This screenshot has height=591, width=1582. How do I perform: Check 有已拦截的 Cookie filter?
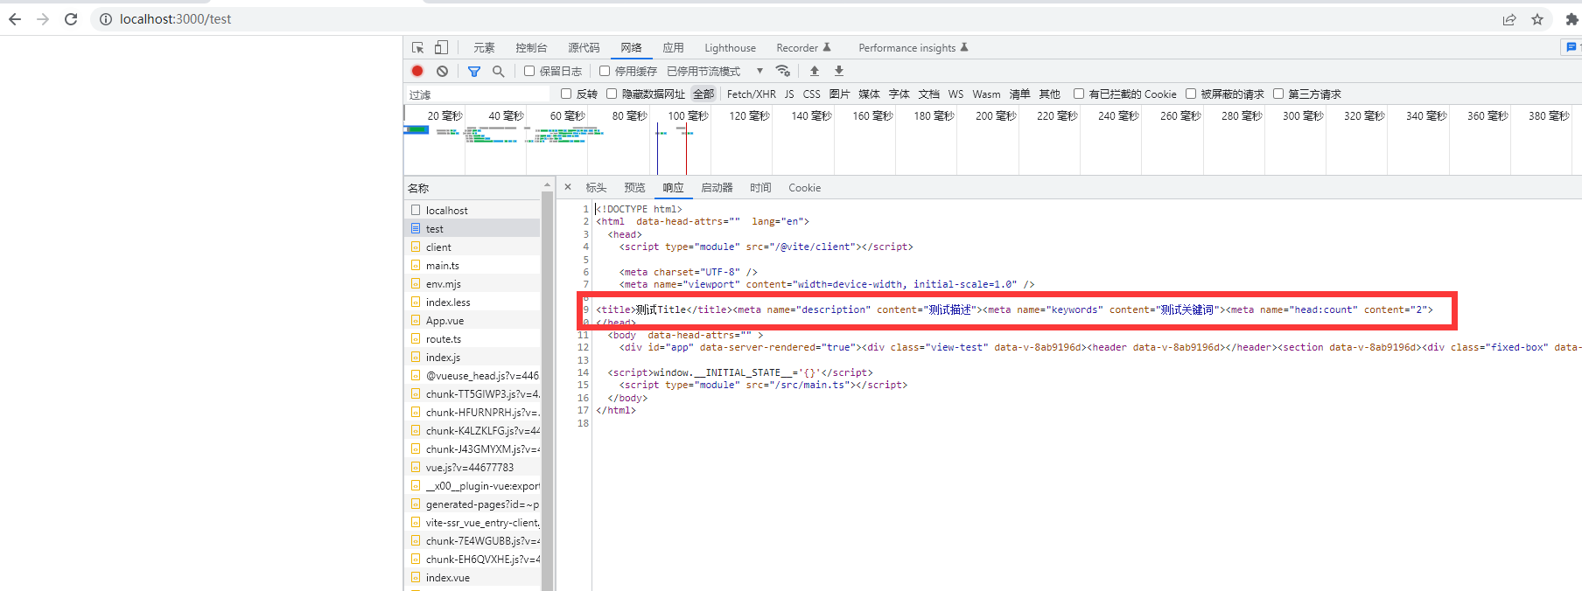click(1079, 94)
